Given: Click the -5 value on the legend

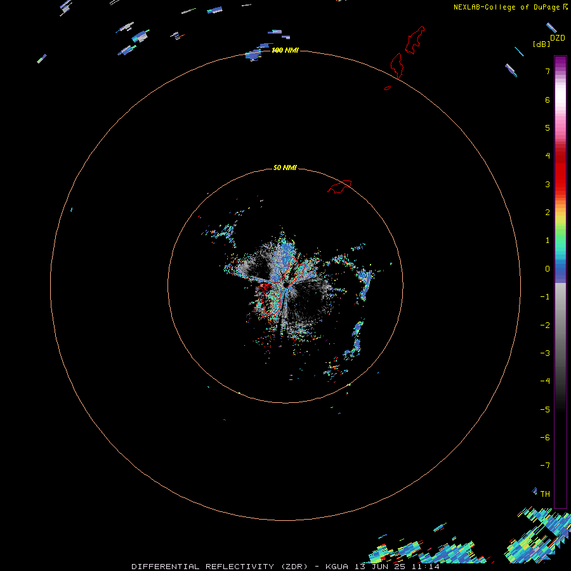Looking at the screenshot, I should (x=545, y=410).
